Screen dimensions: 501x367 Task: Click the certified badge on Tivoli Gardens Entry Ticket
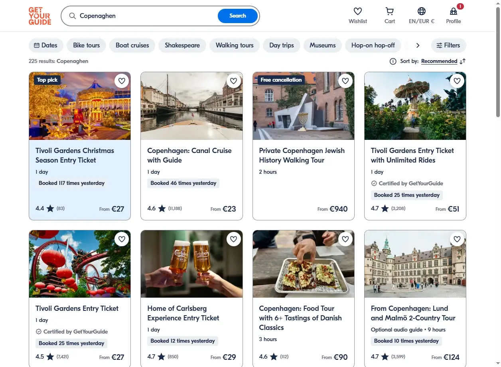(x=72, y=332)
